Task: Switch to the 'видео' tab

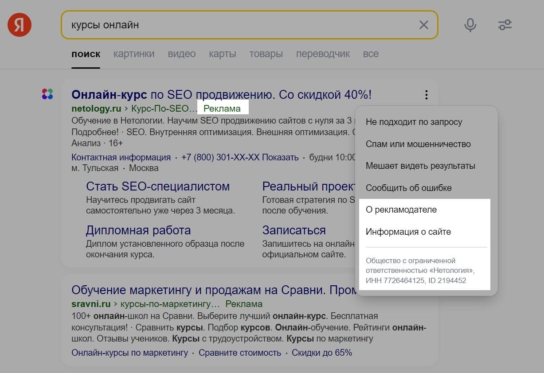Action: (182, 54)
